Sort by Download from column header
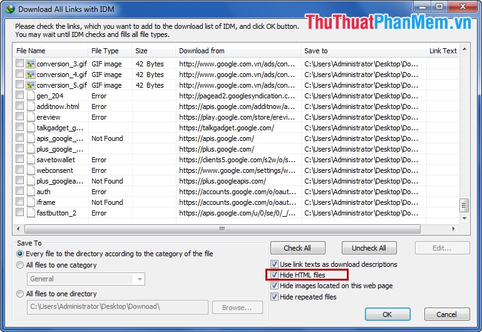The image size is (482, 332). pos(238,51)
